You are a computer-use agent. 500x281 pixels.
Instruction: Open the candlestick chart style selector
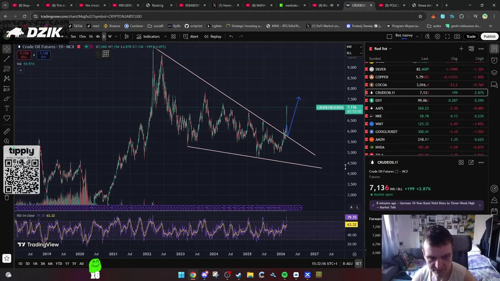(x=127, y=36)
